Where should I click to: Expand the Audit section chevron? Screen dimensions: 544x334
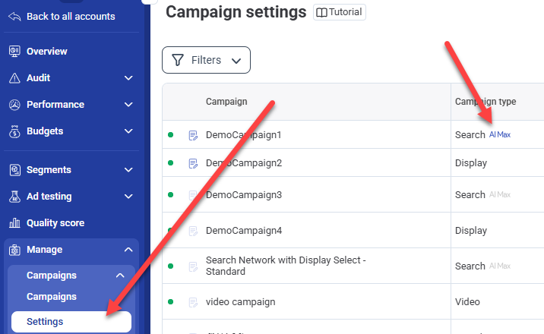click(128, 78)
